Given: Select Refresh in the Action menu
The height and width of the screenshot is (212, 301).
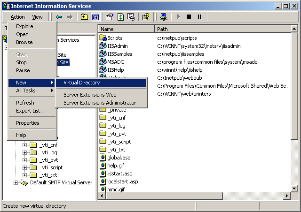Looking at the screenshot, I should coord(32,103).
